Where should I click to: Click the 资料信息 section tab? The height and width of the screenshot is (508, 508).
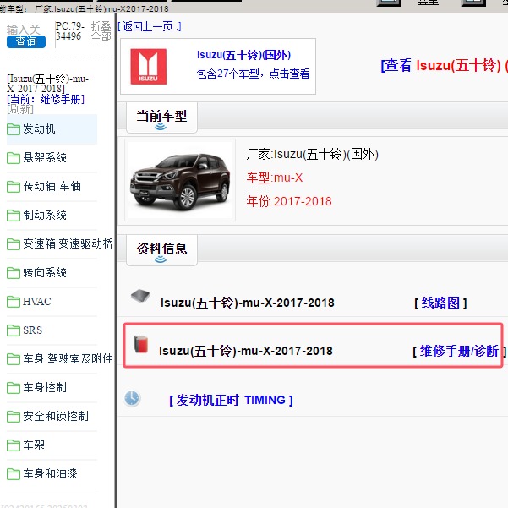pyautogui.click(x=161, y=249)
